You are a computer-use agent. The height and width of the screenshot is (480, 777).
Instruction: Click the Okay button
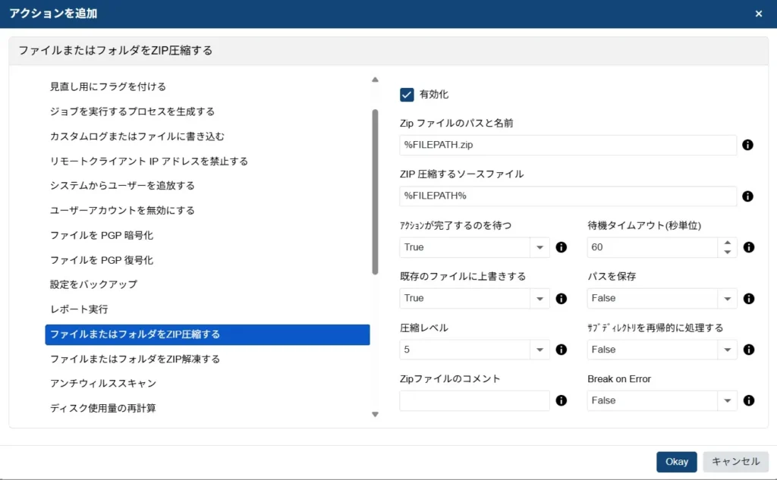[676, 462]
